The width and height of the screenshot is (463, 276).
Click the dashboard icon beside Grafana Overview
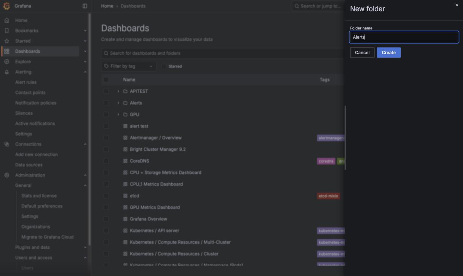(x=125, y=219)
